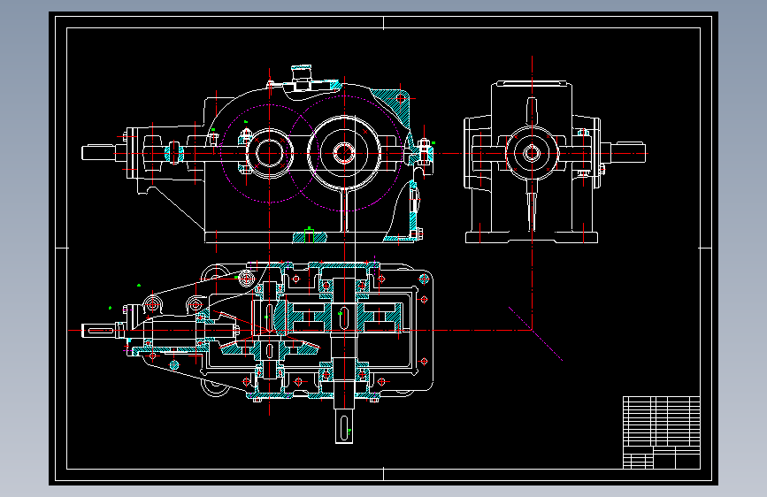Pick the large magenta gear pitch circle

(x=345, y=153)
